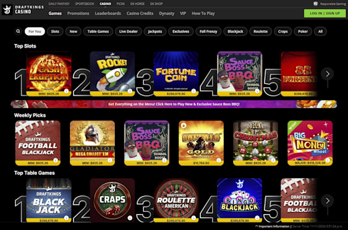Show info icon on Cash Eruption tile
348x230 pixels.
pyautogui.click(x=66, y=91)
